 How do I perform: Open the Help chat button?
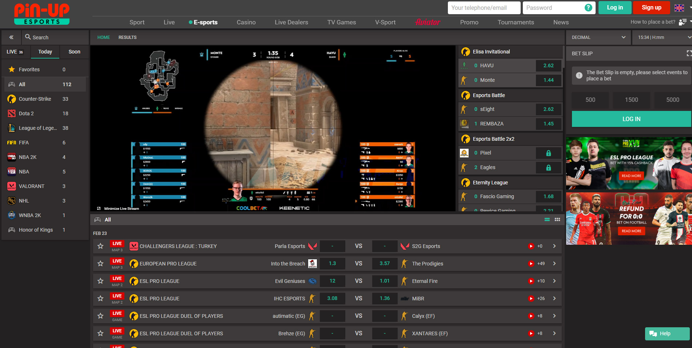[x=667, y=333]
